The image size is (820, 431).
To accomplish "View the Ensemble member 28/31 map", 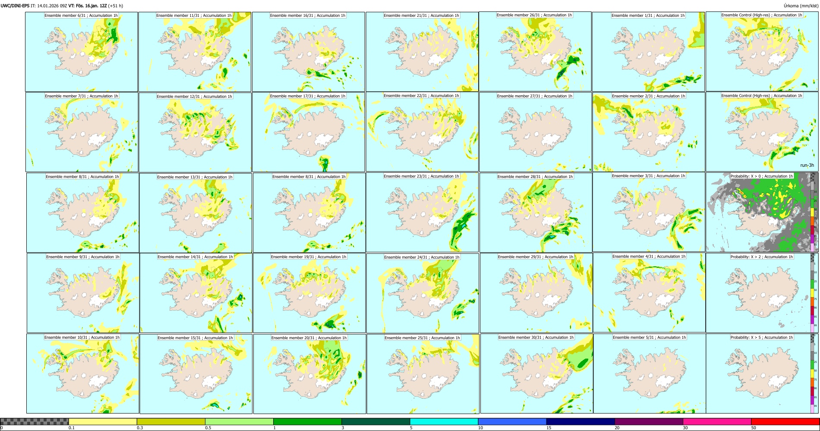I will click(x=536, y=213).
